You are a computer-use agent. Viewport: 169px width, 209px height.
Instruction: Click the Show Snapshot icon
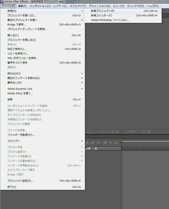point(117,132)
